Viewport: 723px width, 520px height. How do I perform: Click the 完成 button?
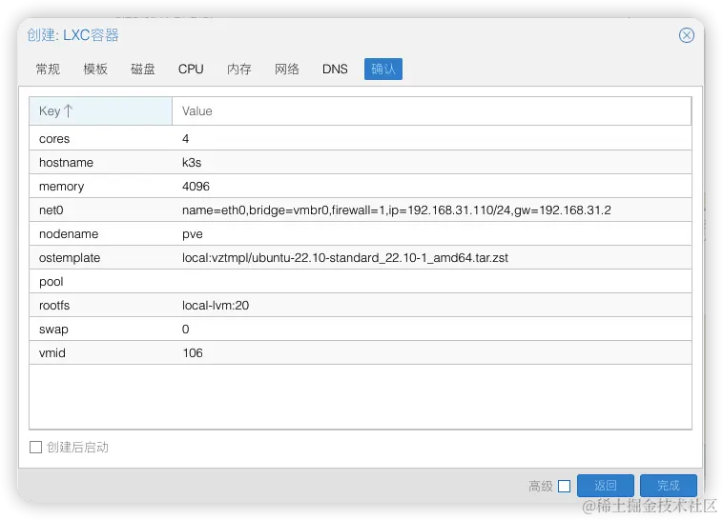tap(668, 486)
